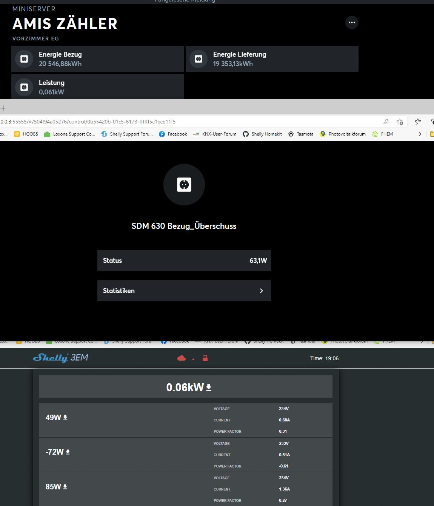Open Statistiken row

pos(184,291)
